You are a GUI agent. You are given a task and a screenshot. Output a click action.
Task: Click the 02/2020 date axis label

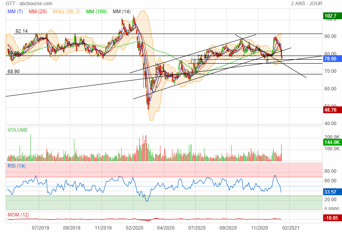point(134,228)
